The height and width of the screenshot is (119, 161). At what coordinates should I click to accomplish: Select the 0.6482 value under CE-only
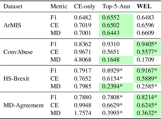click(82, 18)
